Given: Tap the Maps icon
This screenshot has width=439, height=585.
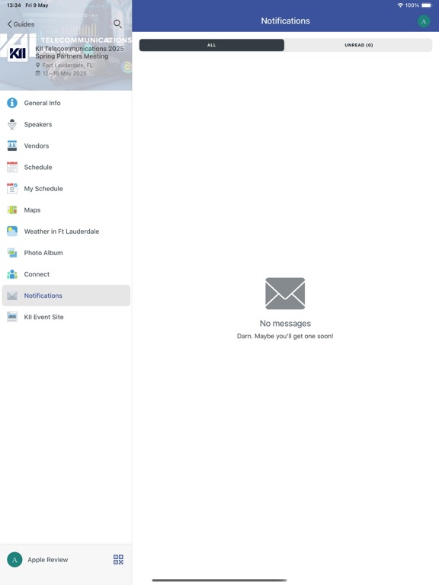Looking at the screenshot, I should [x=12, y=210].
